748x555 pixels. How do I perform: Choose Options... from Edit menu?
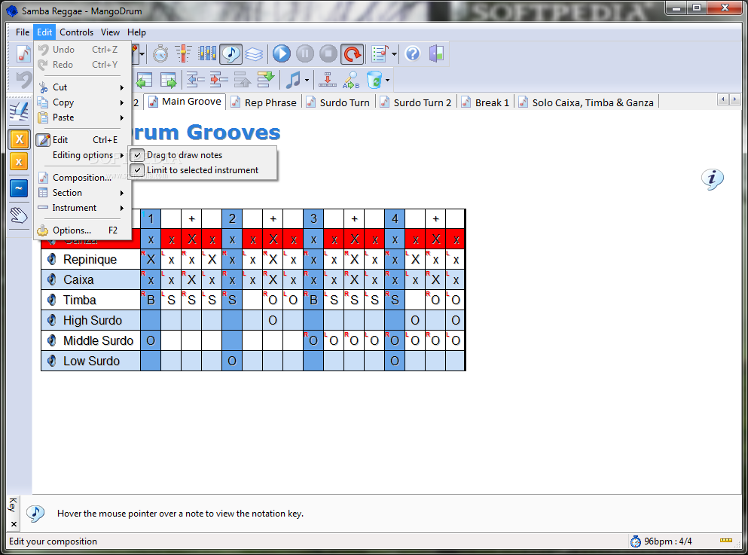point(82,230)
